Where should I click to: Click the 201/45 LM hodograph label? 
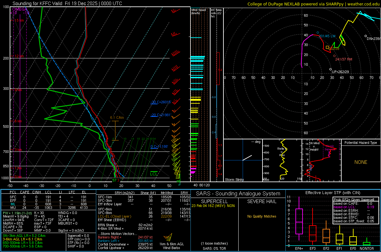[327, 36]
